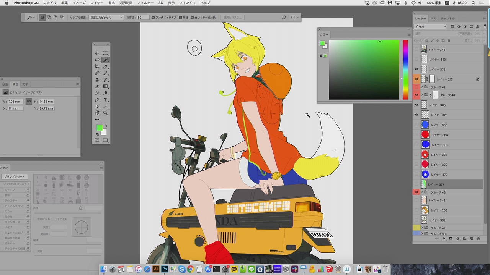The image size is (490, 275).
Task: Show レイヤー 385 visibility box
Action: (416, 125)
